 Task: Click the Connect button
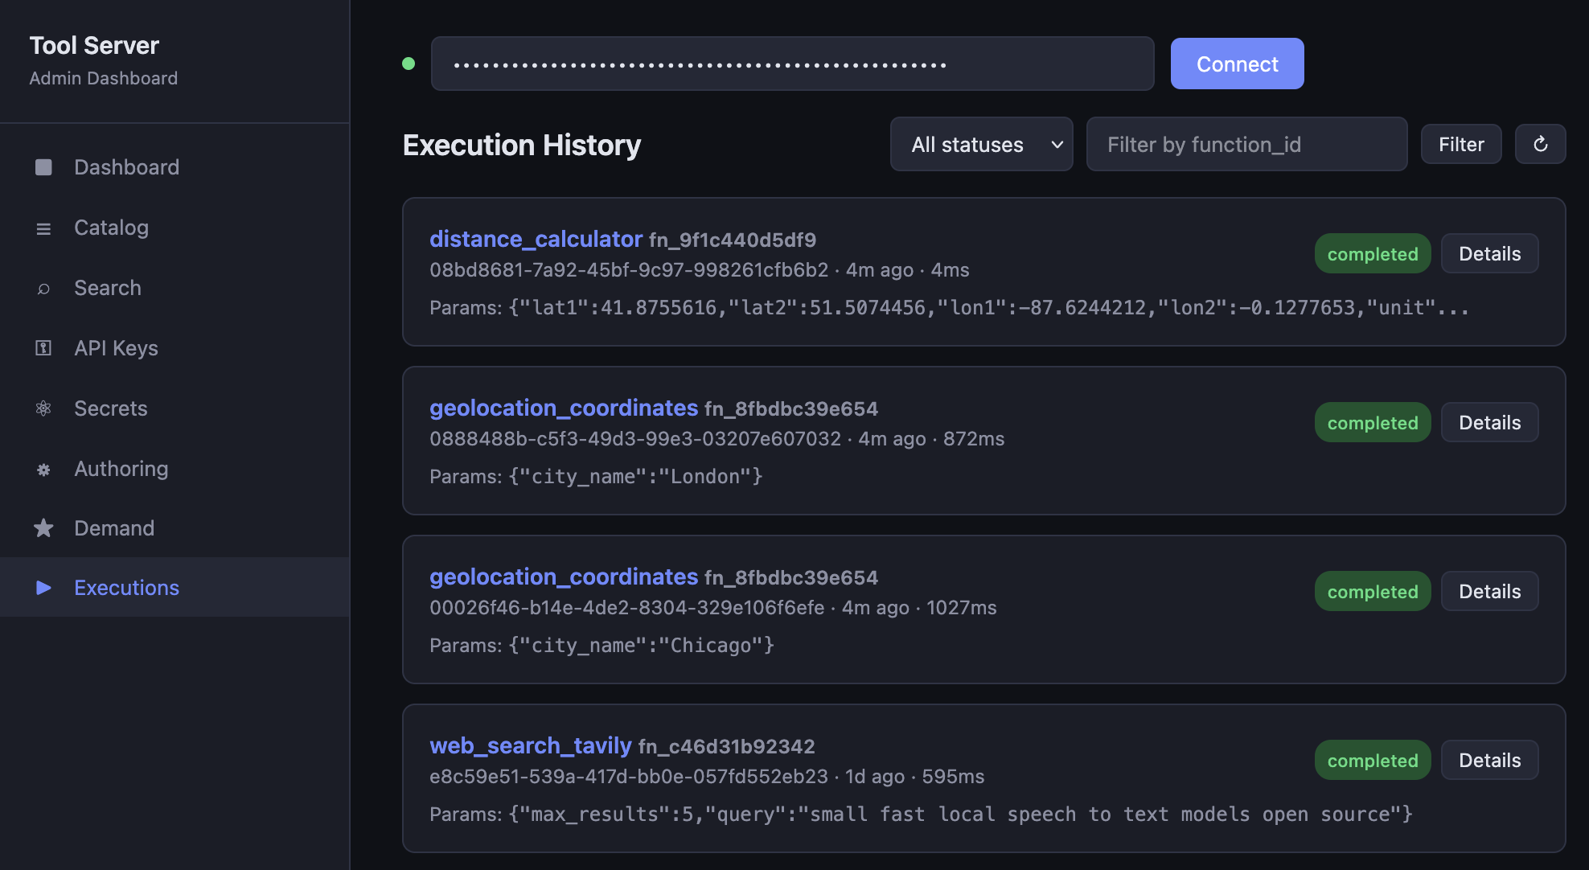click(1237, 64)
